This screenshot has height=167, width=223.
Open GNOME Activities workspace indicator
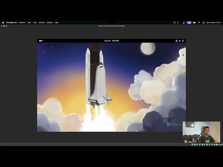coord(41,41)
